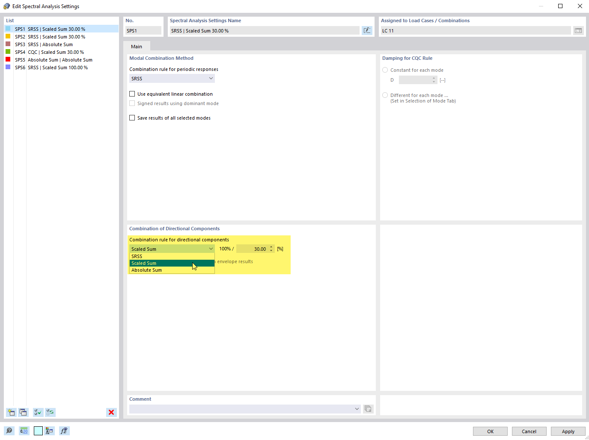
Task: Click the SPS5 red color swatch
Action: (8, 59)
